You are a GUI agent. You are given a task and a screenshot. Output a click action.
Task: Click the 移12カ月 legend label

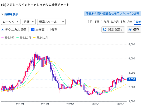coord(26,38)
